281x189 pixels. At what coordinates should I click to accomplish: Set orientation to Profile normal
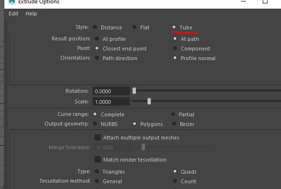[175, 58]
